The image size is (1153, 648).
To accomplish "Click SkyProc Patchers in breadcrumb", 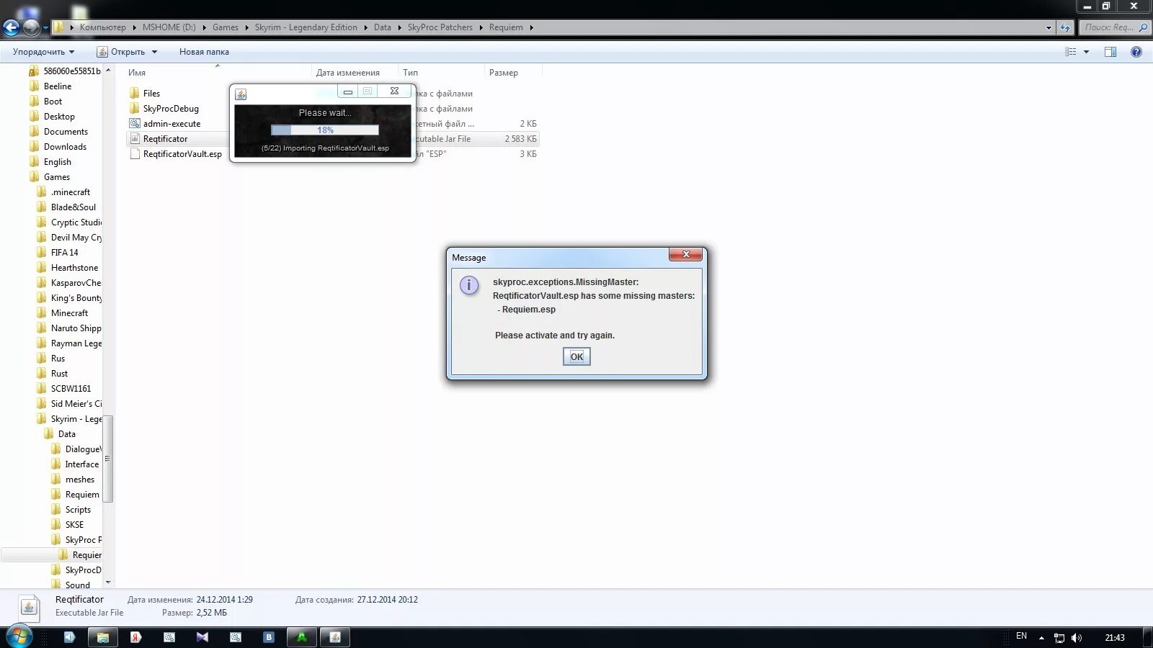I will 440,27.
